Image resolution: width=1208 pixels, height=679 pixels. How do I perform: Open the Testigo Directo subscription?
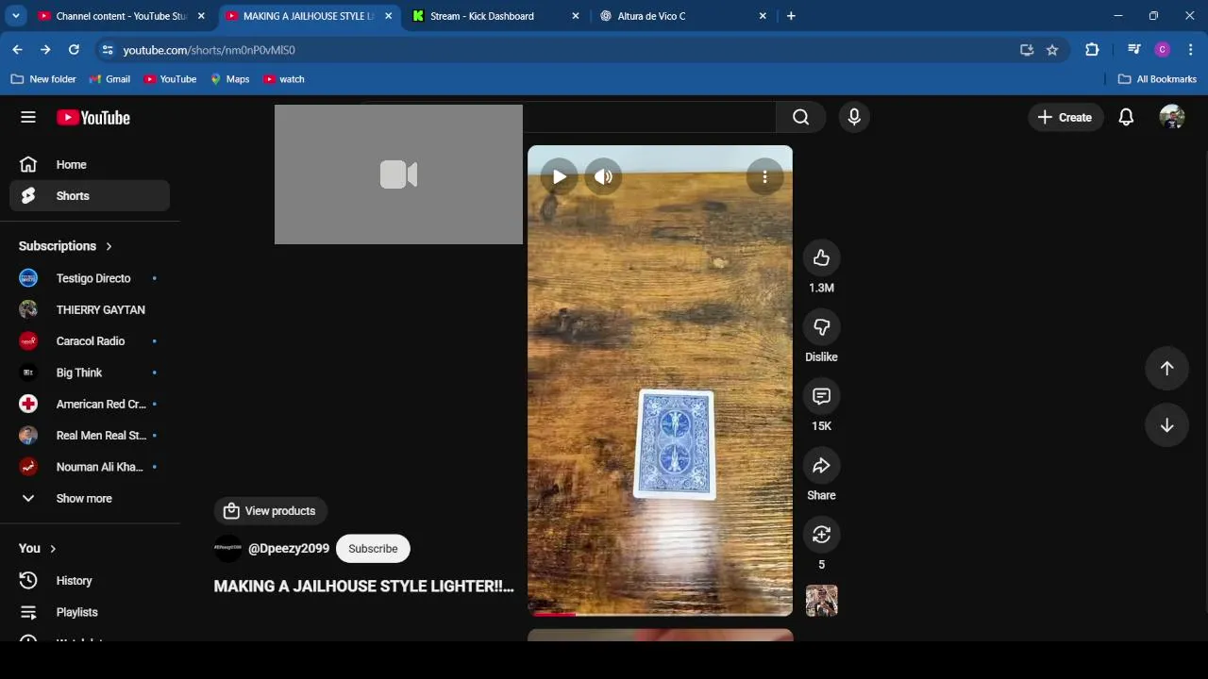click(90, 278)
